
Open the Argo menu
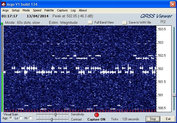pyautogui.click(x=5, y=10)
